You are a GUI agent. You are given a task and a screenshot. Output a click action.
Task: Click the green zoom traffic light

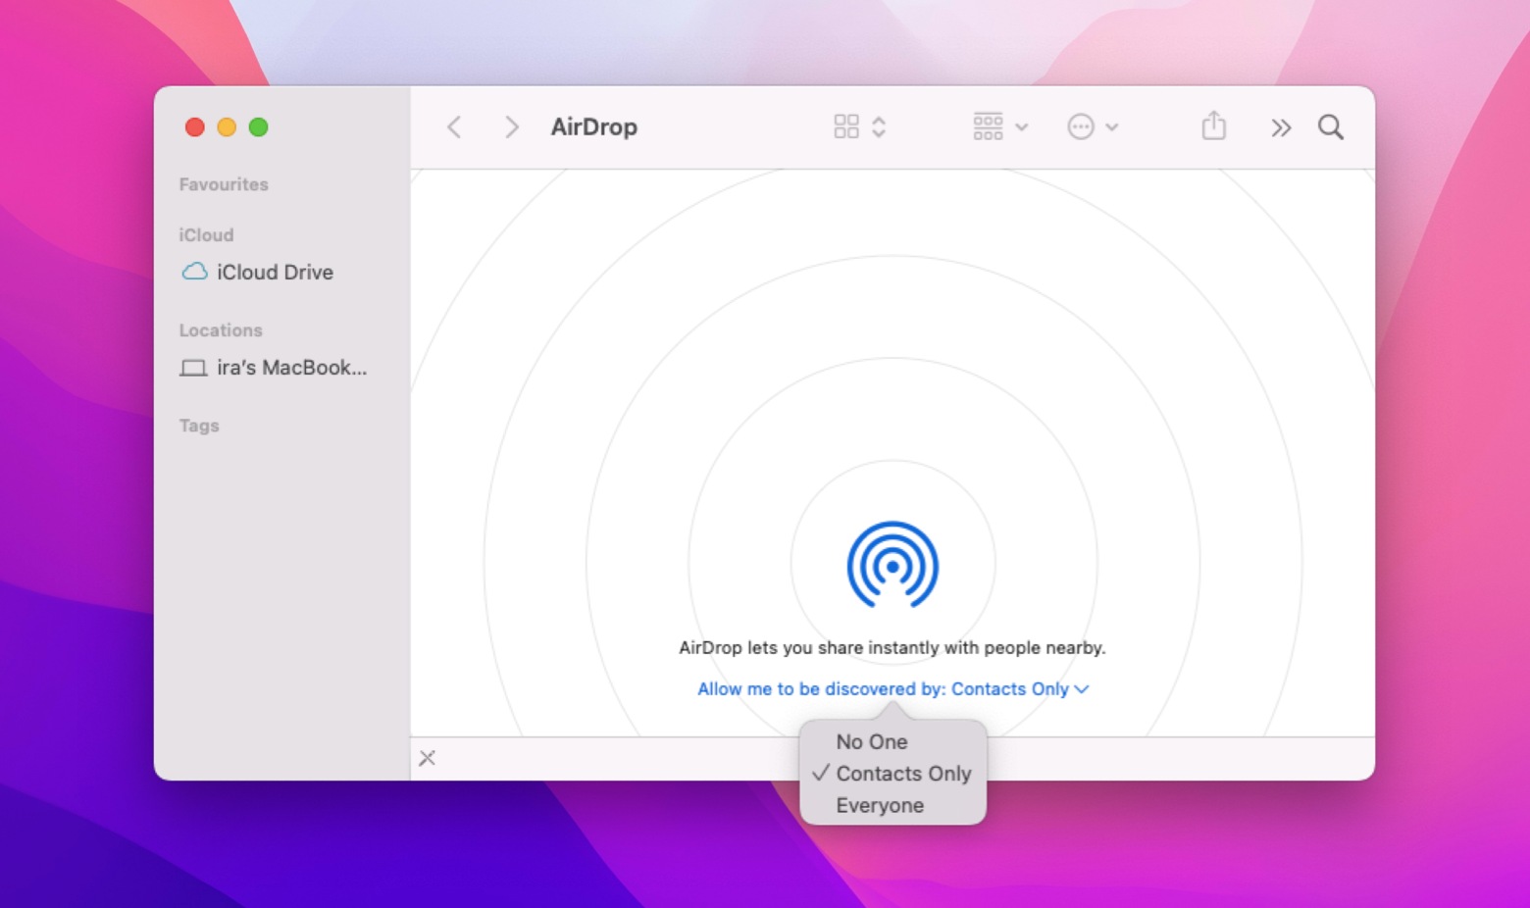258,126
